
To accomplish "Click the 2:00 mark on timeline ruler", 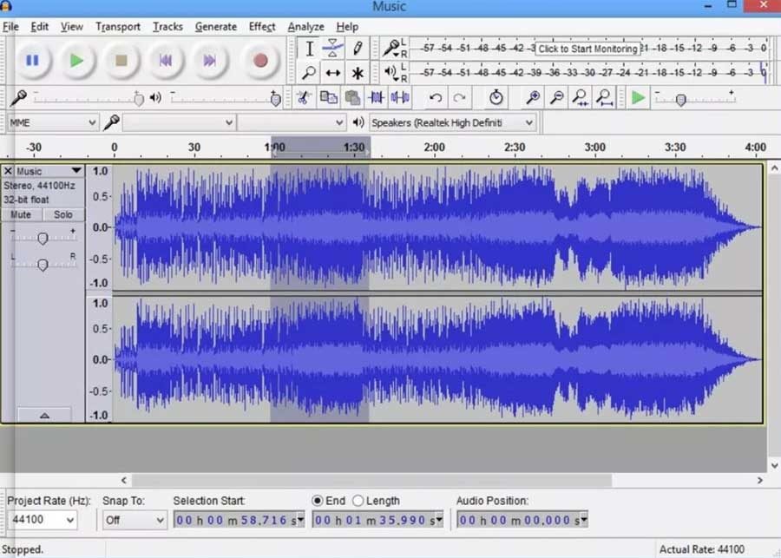I will click(x=435, y=148).
